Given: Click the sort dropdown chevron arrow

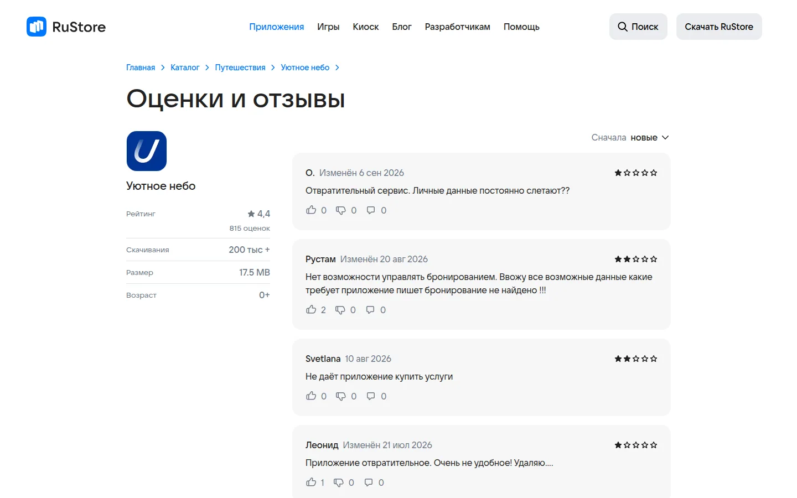Looking at the screenshot, I should (x=665, y=137).
